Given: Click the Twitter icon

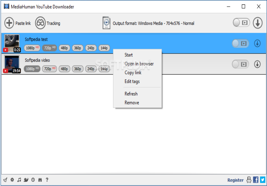Looking at the screenshot, I should 263,180.
